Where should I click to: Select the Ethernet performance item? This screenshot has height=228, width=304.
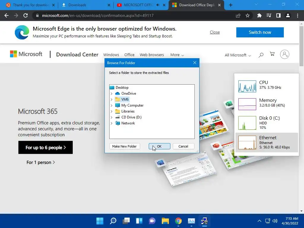tap(266, 143)
